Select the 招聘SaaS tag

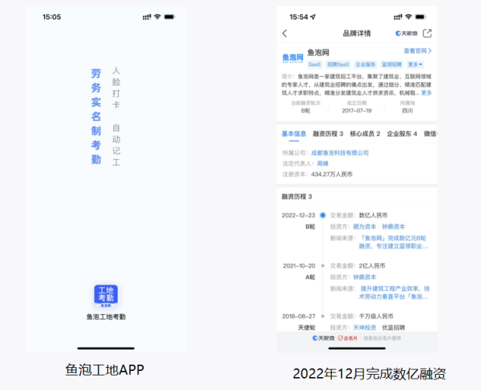click(x=338, y=64)
